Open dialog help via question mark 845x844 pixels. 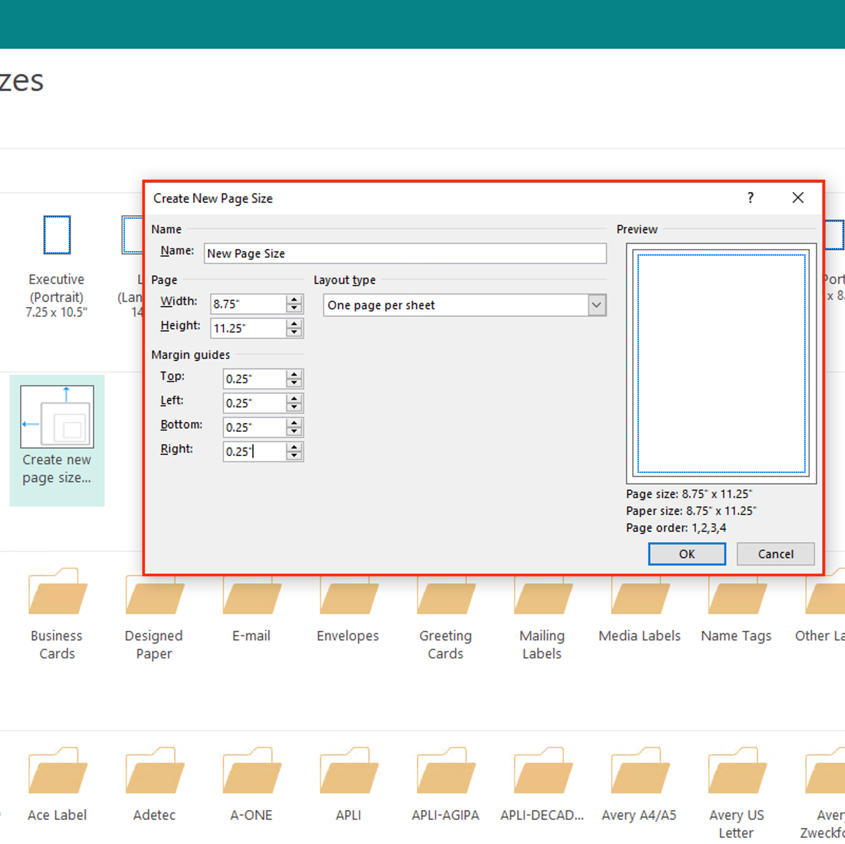click(750, 198)
